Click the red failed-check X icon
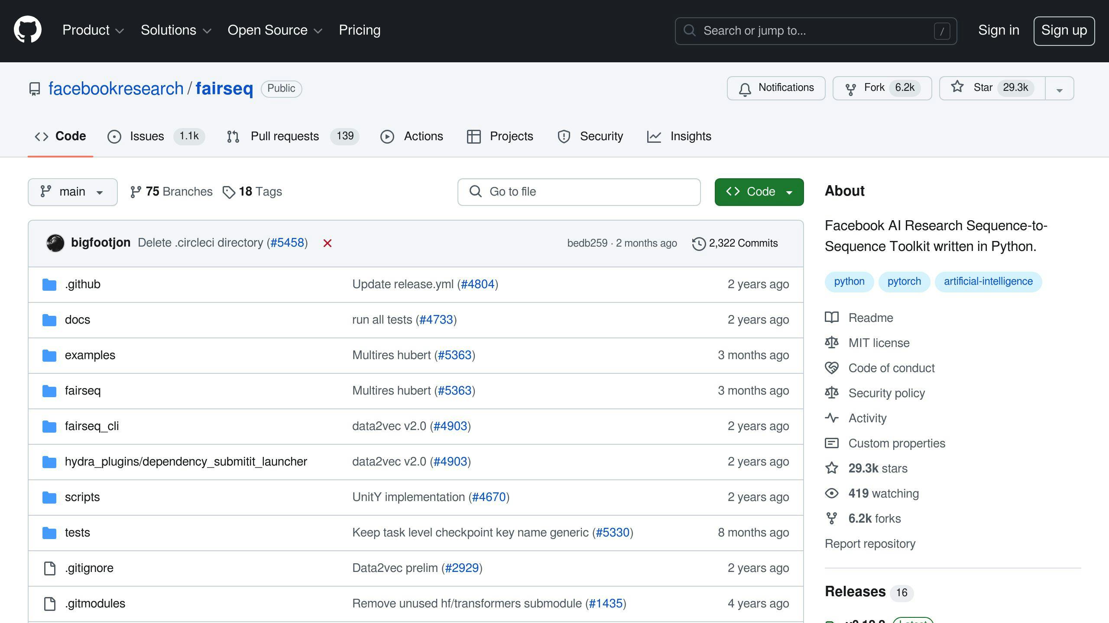This screenshot has width=1109, height=623. pyautogui.click(x=328, y=243)
